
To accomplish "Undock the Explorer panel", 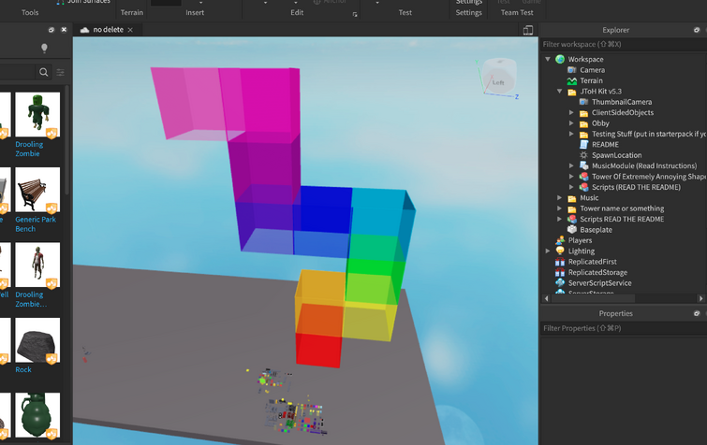I will (697, 30).
